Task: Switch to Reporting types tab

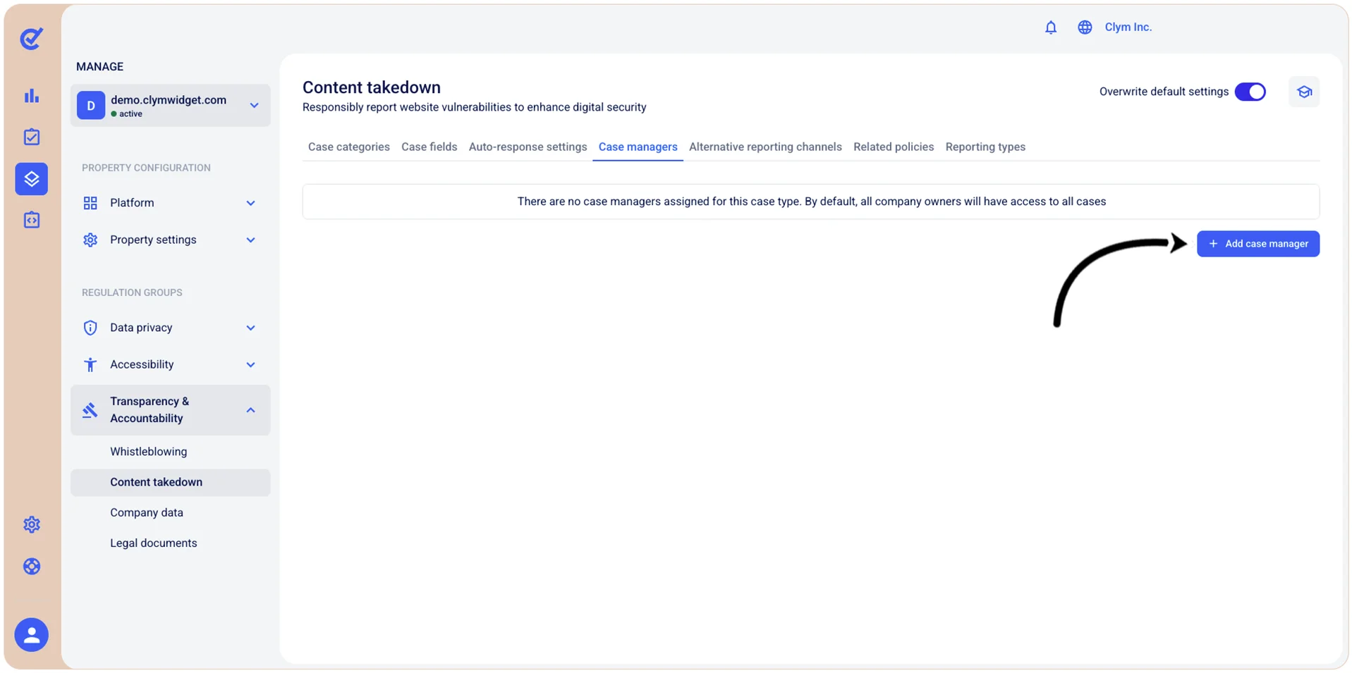Action: click(x=985, y=147)
